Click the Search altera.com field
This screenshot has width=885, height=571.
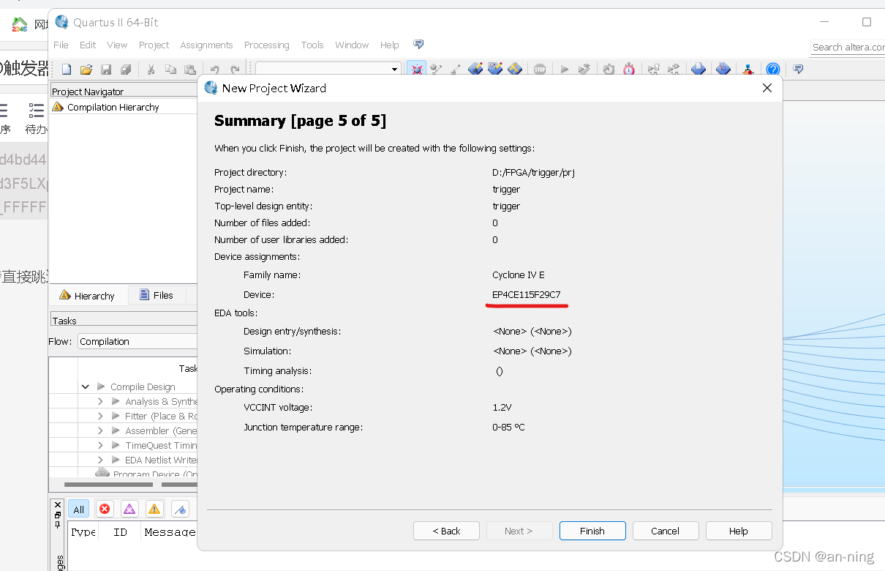[848, 47]
